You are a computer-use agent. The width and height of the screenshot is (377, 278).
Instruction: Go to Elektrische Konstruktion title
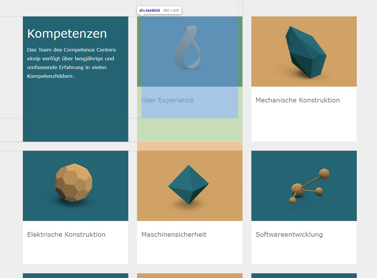(66, 234)
